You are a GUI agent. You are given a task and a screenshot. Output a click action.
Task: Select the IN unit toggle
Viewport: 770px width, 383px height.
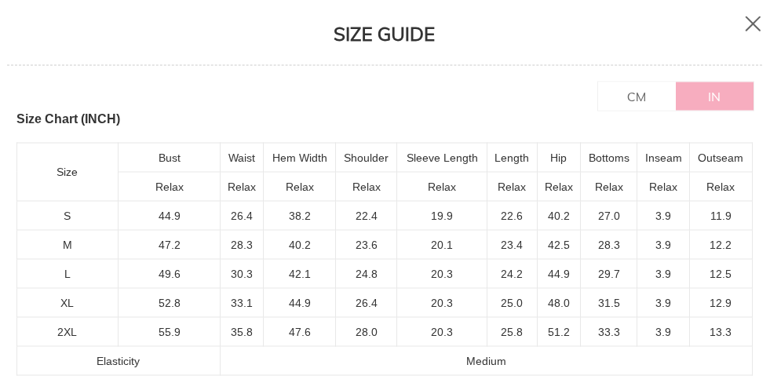point(714,97)
